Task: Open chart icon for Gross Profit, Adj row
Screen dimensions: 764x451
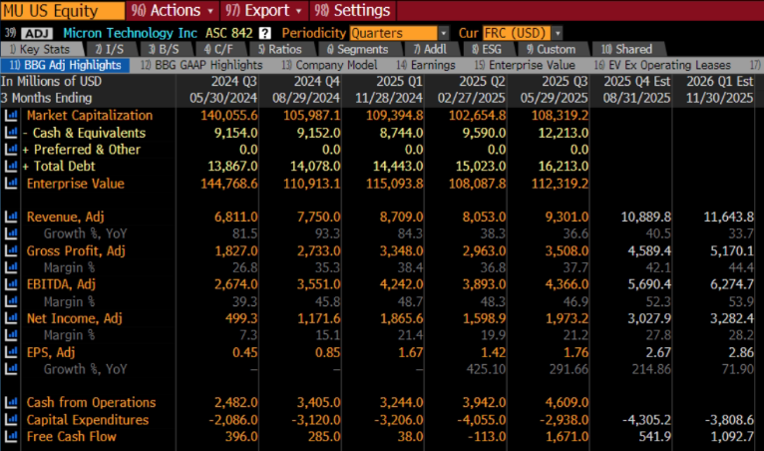Action: click(11, 250)
